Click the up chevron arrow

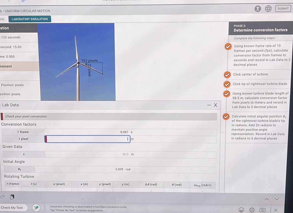267,199
